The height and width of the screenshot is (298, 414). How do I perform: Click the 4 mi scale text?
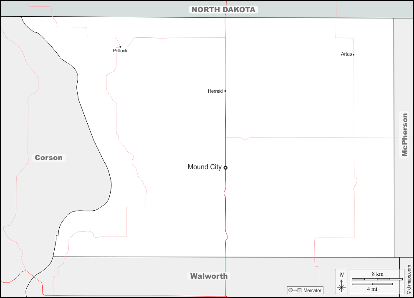(372, 289)
